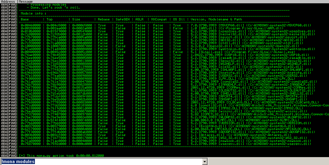Select the winrnr.dll module row

[x=165, y=111]
